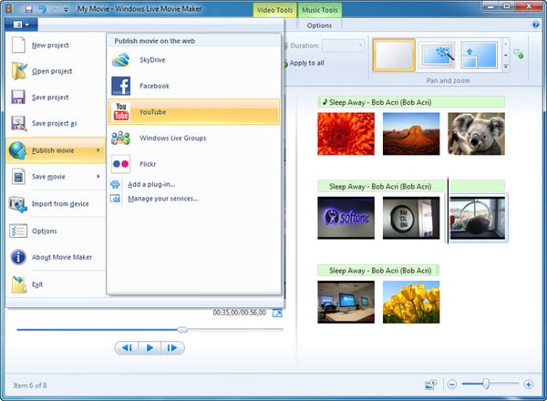Expand the Publish movie submenu arrow
The height and width of the screenshot is (401, 547).
pyautogui.click(x=98, y=150)
